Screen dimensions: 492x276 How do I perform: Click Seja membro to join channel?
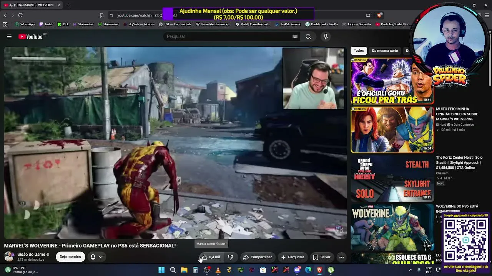[x=70, y=257]
